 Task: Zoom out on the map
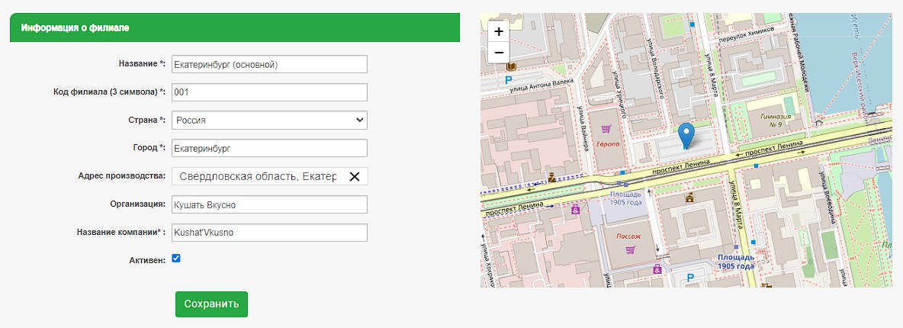[x=498, y=52]
